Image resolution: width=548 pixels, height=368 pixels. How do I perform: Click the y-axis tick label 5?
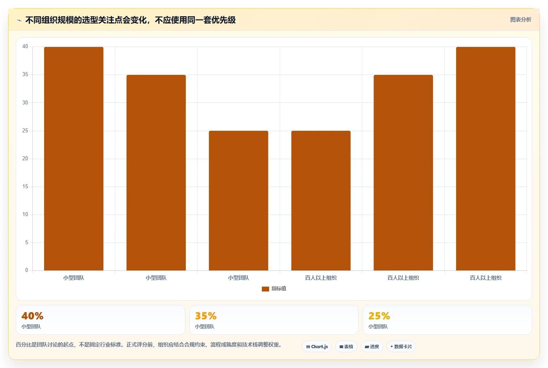tap(27, 242)
